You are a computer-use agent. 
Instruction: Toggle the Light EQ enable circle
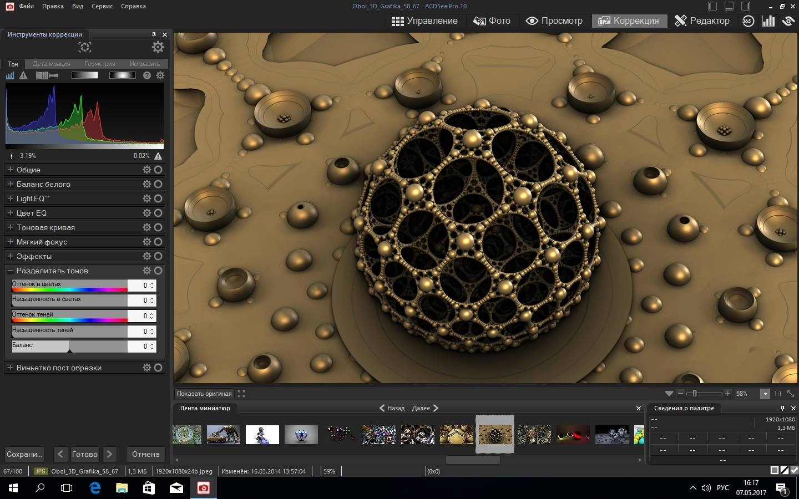click(x=158, y=198)
